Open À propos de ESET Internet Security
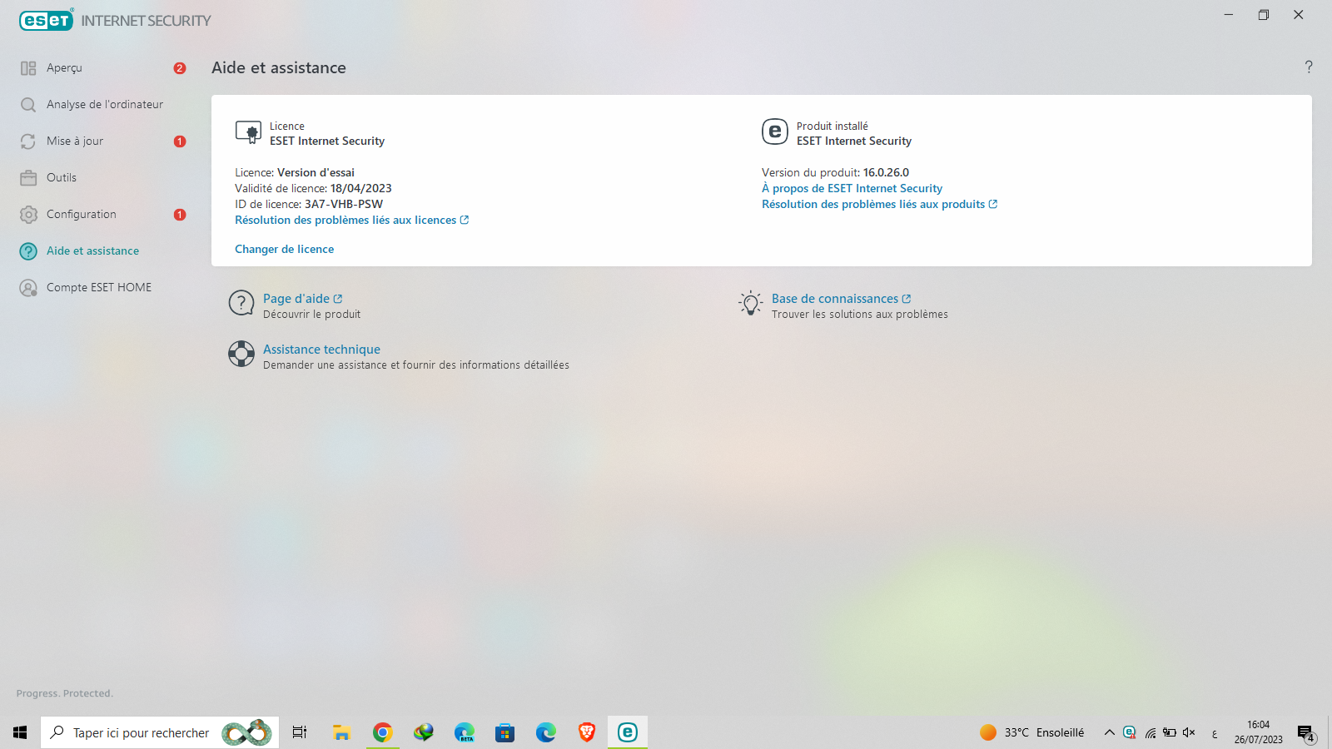This screenshot has width=1332, height=749. [852, 189]
